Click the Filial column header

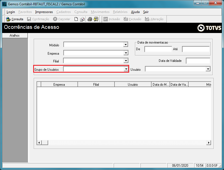96,85
